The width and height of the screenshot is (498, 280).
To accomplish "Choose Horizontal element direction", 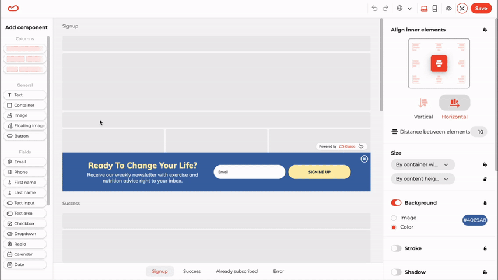I will [454, 108].
